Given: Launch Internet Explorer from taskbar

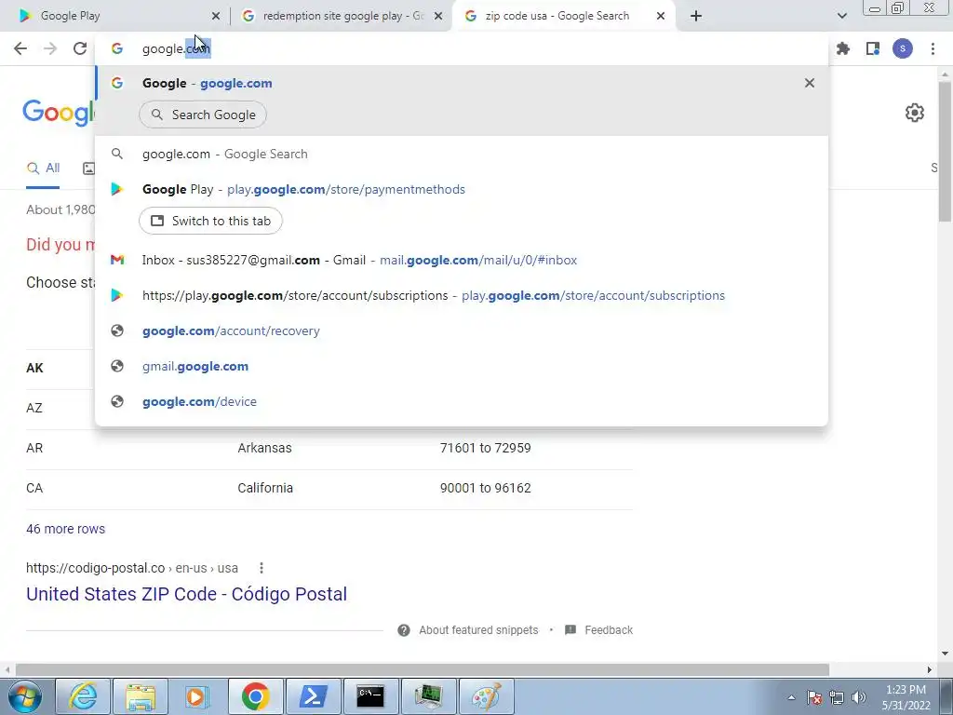Looking at the screenshot, I should coord(83,696).
